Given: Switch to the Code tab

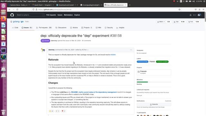Looking at the screenshot, I should click(15, 28).
